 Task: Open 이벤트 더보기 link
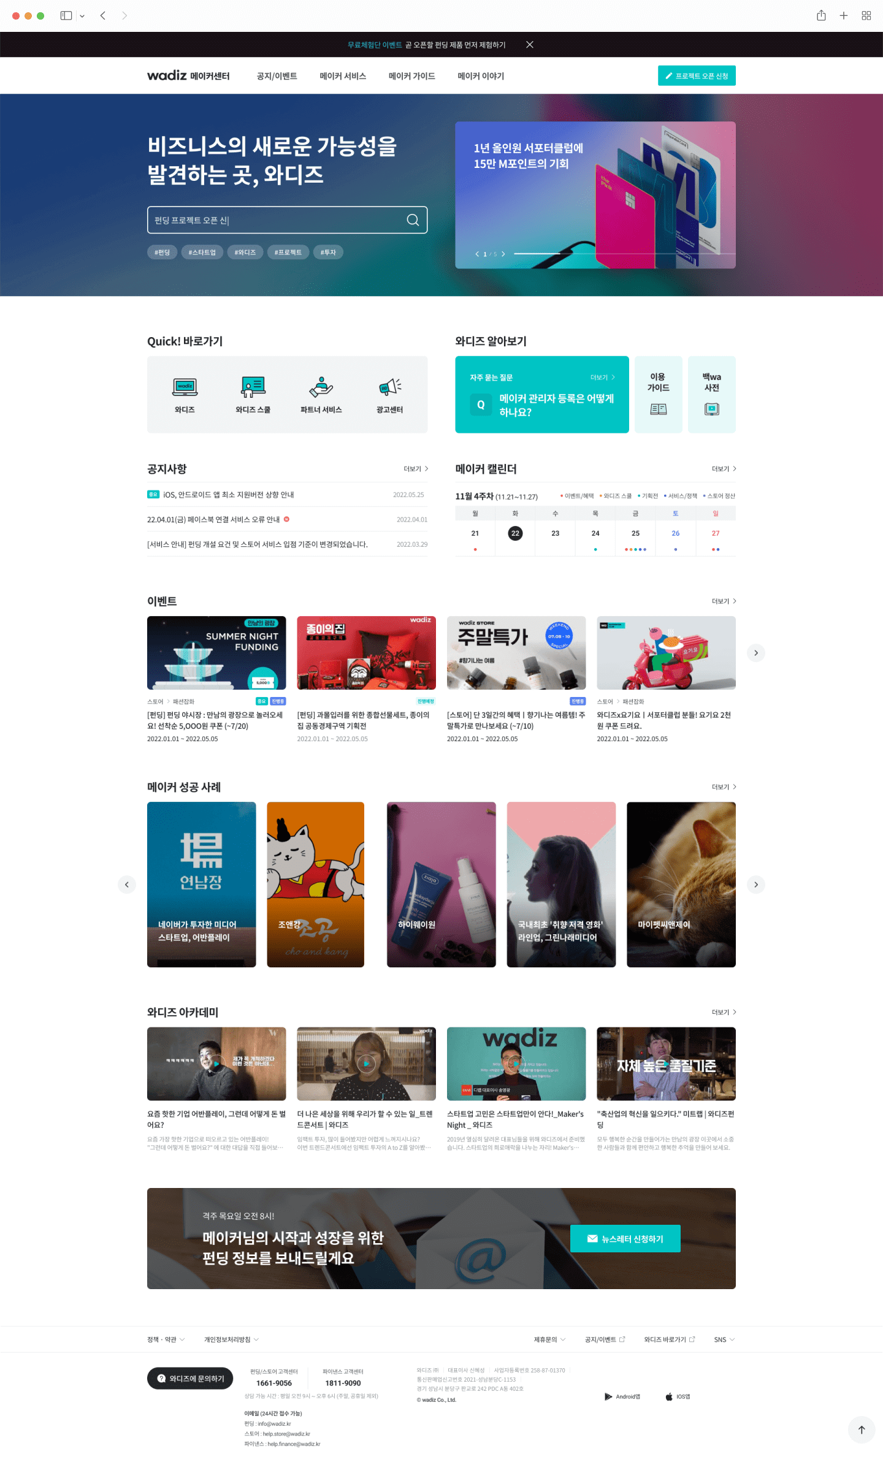coord(724,601)
